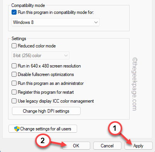Open the 8-bit (256) color dropdown
Image resolution: width=155 pixels, height=152 pixels.
tap(40, 56)
